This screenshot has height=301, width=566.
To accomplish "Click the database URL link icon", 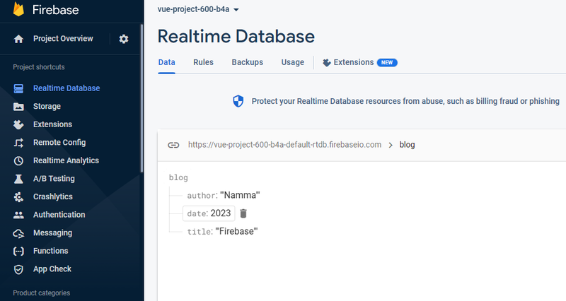I will [173, 145].
